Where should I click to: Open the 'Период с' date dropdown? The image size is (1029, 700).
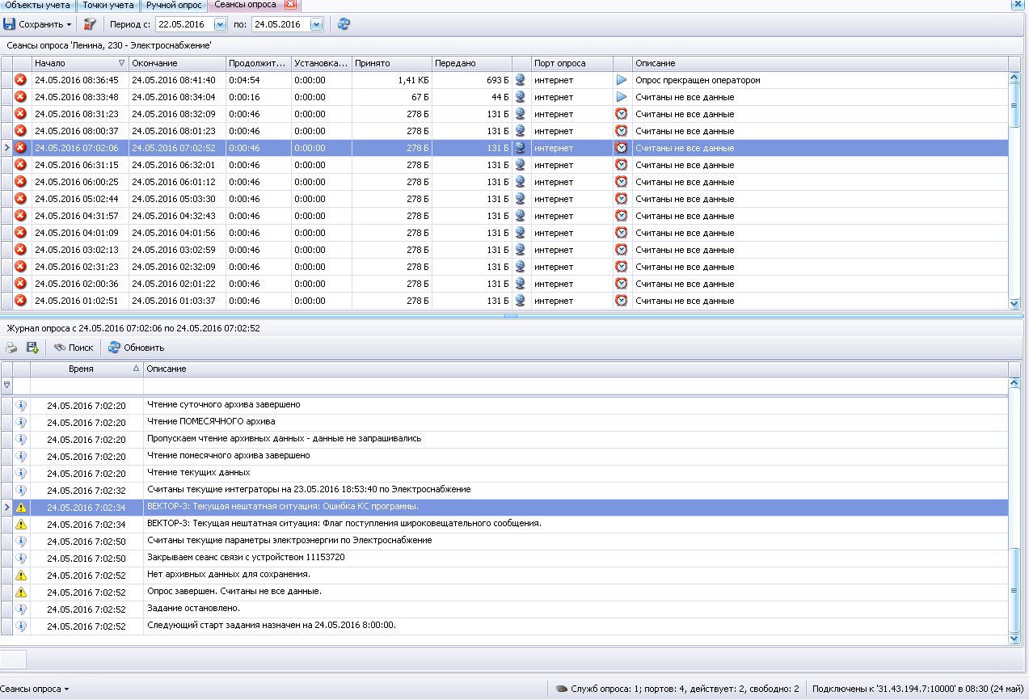coord(221,24)
